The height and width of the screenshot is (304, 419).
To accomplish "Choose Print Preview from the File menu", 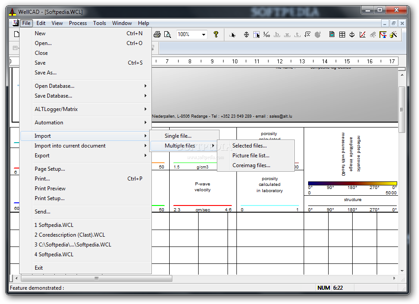I will pos(86,189).
